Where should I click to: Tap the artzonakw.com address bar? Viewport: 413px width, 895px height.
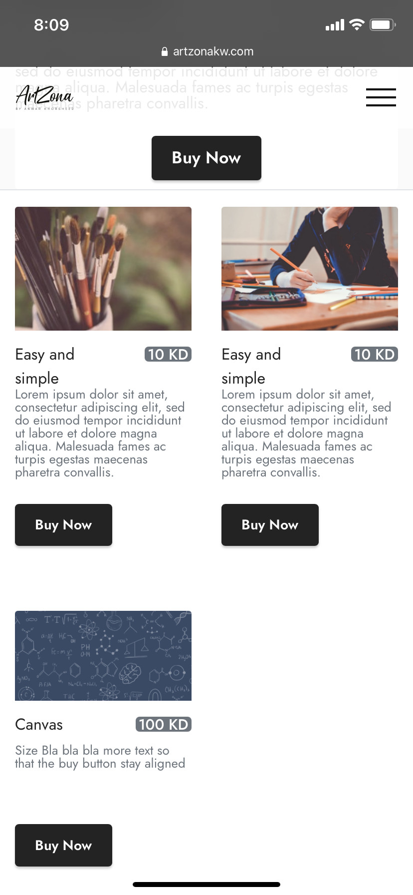207,51
